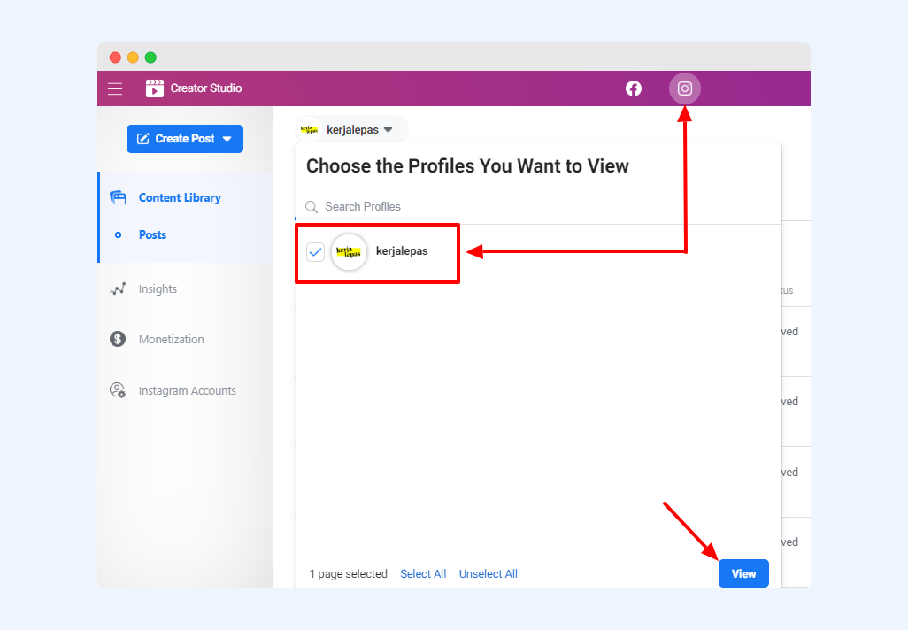Viewport: 908px width, 630px height.
Task: Click the Creator Studio logo icon
Action: click(155, 88)
